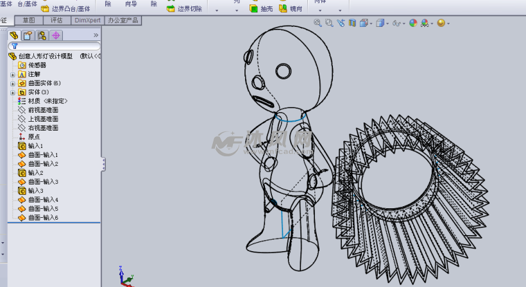Viewport: 526px width, 287px height.
Task: Click the 抽壳 shell button
Action: point(261,9)
